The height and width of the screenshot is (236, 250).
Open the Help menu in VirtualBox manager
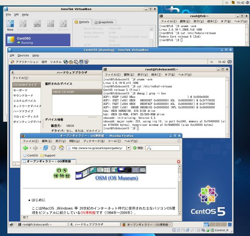(25, 14)
